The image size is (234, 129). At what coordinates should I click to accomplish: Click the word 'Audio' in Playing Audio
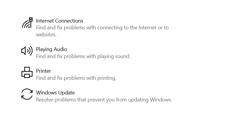click(61, 49)
